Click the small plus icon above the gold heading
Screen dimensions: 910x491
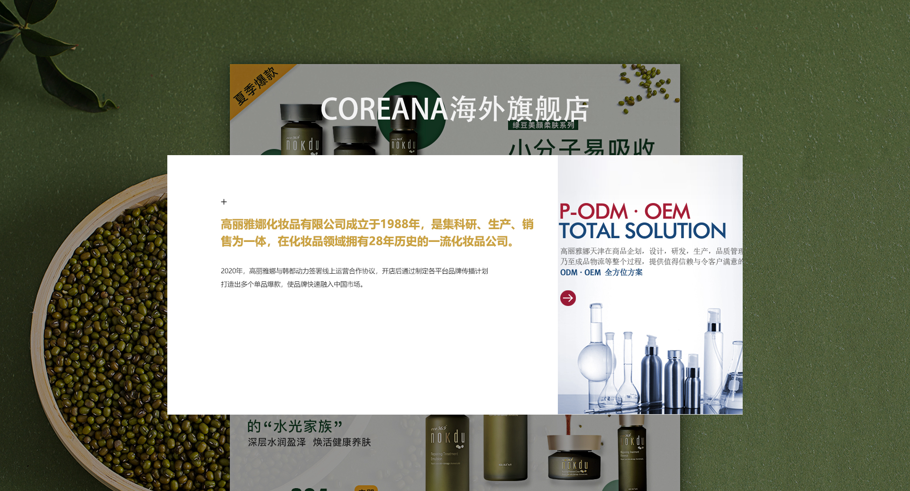coord(224,202)
